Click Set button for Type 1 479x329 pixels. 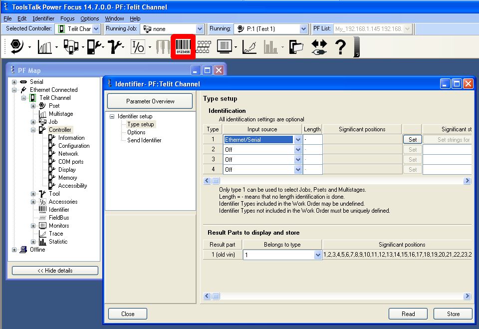pyautogui.click(x=413, y=140)
